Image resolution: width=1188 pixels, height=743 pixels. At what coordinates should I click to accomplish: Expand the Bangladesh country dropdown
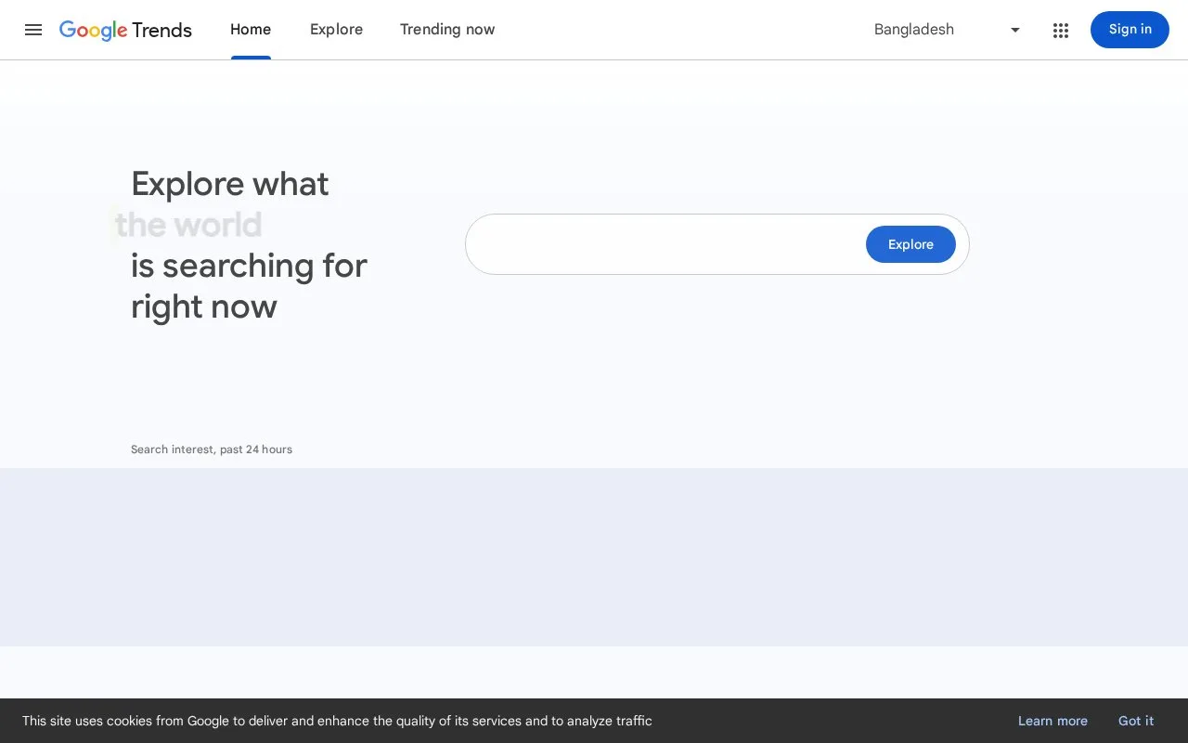point(948,30)
